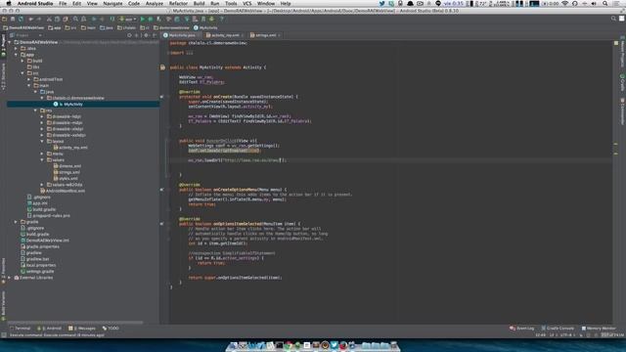Screen dimensions: 626x352
Task: Open the Gradle Console button
Action: [x=558, y=329]
